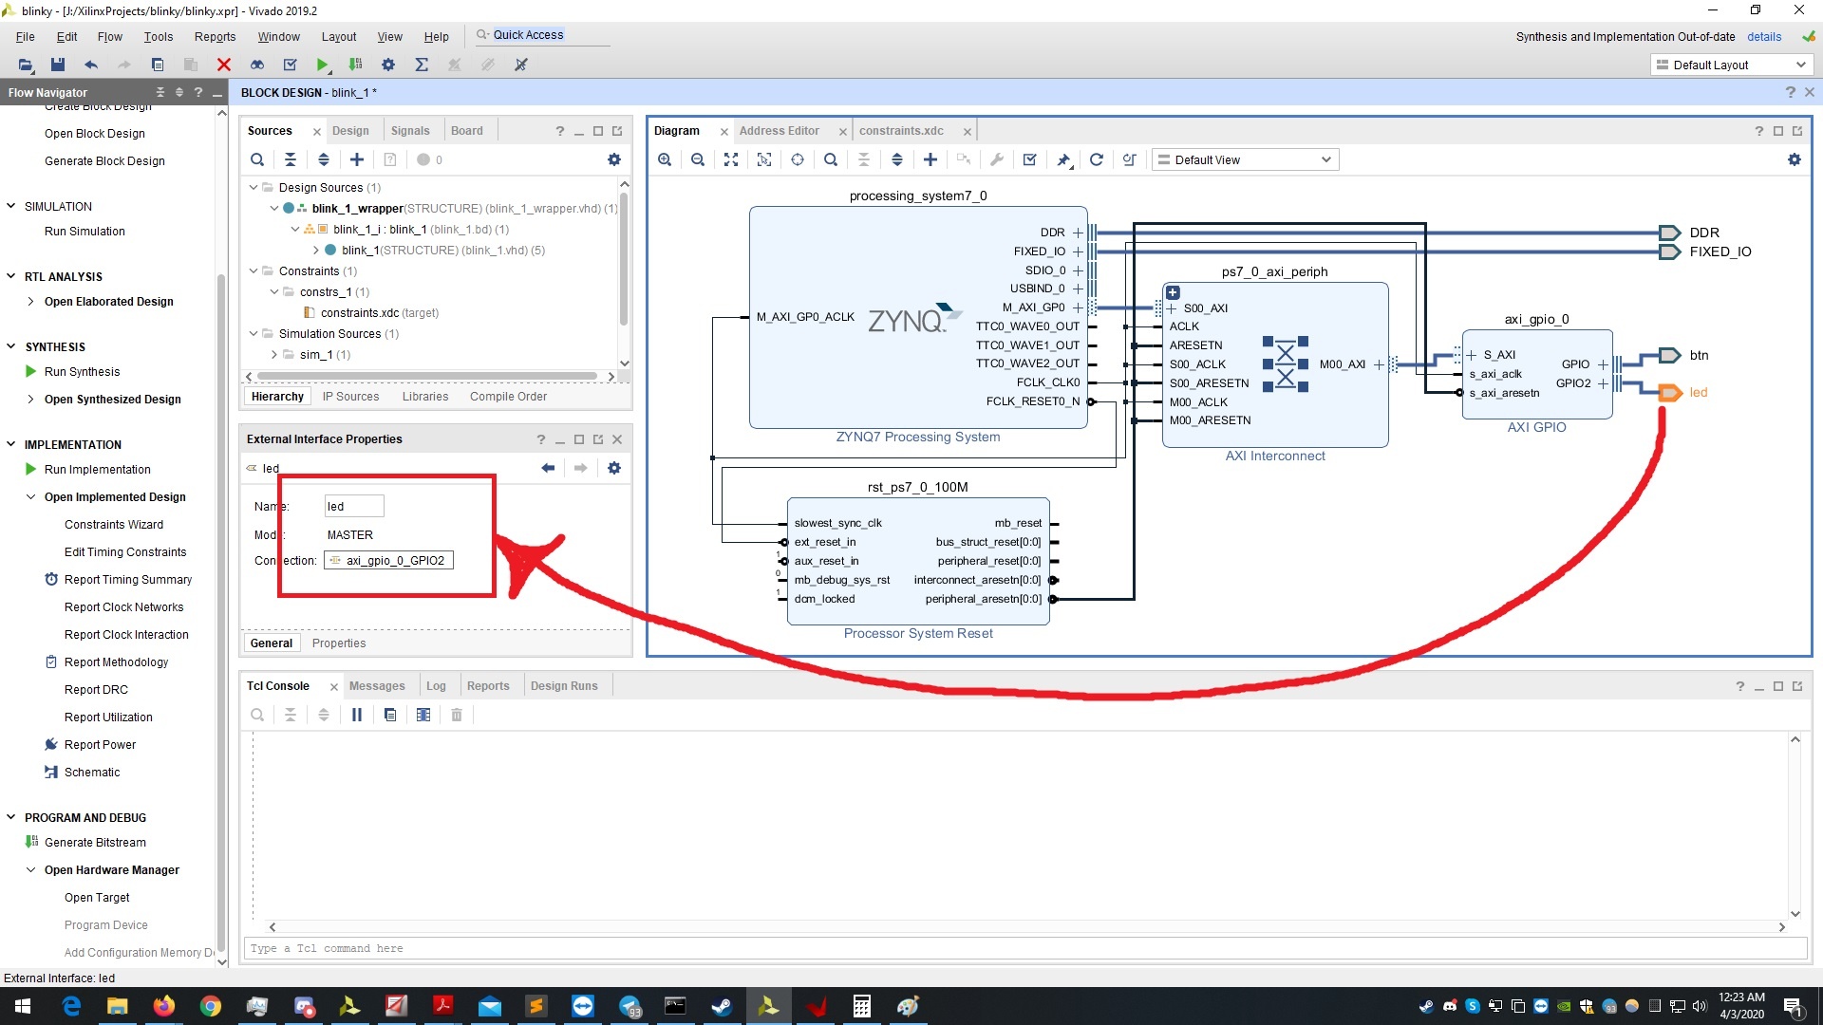Click Run Synthesis in Flow Navigator

[x=82, y=372]
